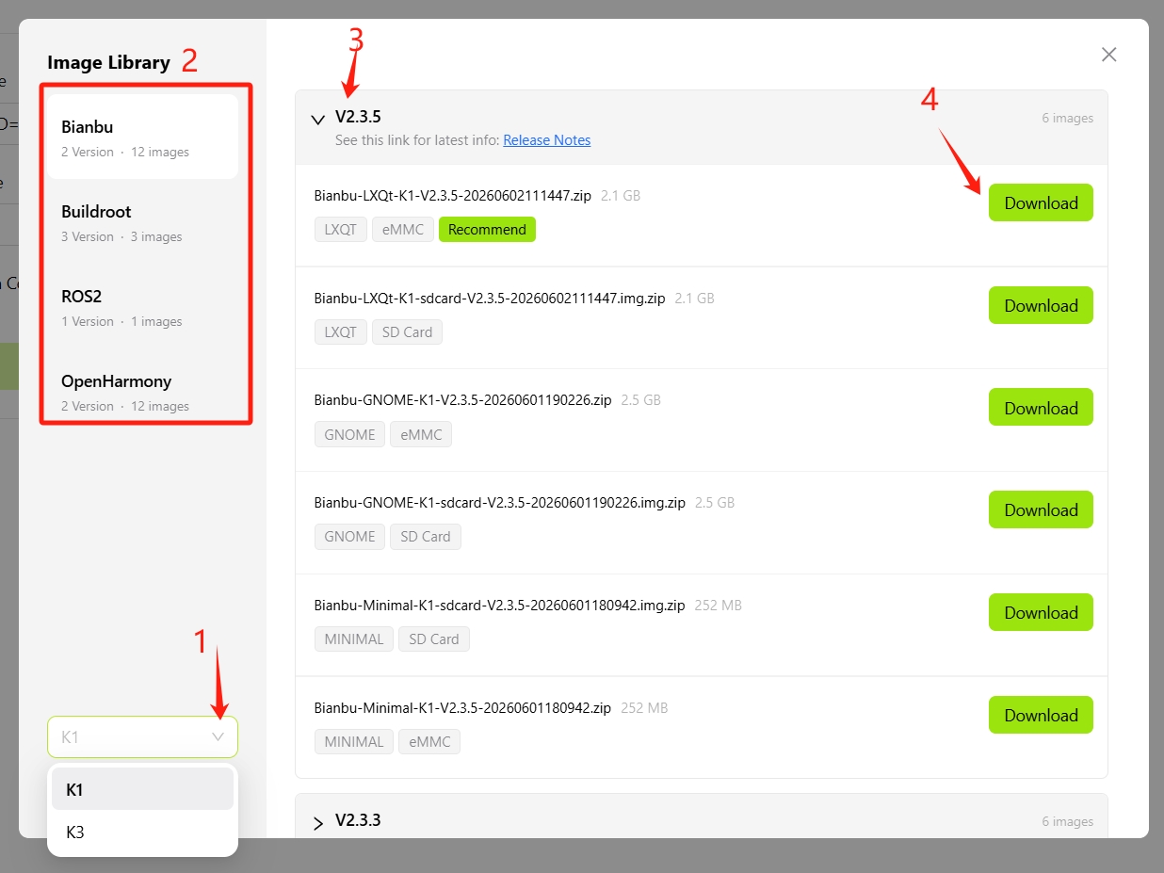The height and width of the screenshot is (873, 1164).
Task: Download Bianbu-LXQt-K1-V2.3.5 eMMC zip
Action: [x=1041, y=202]
